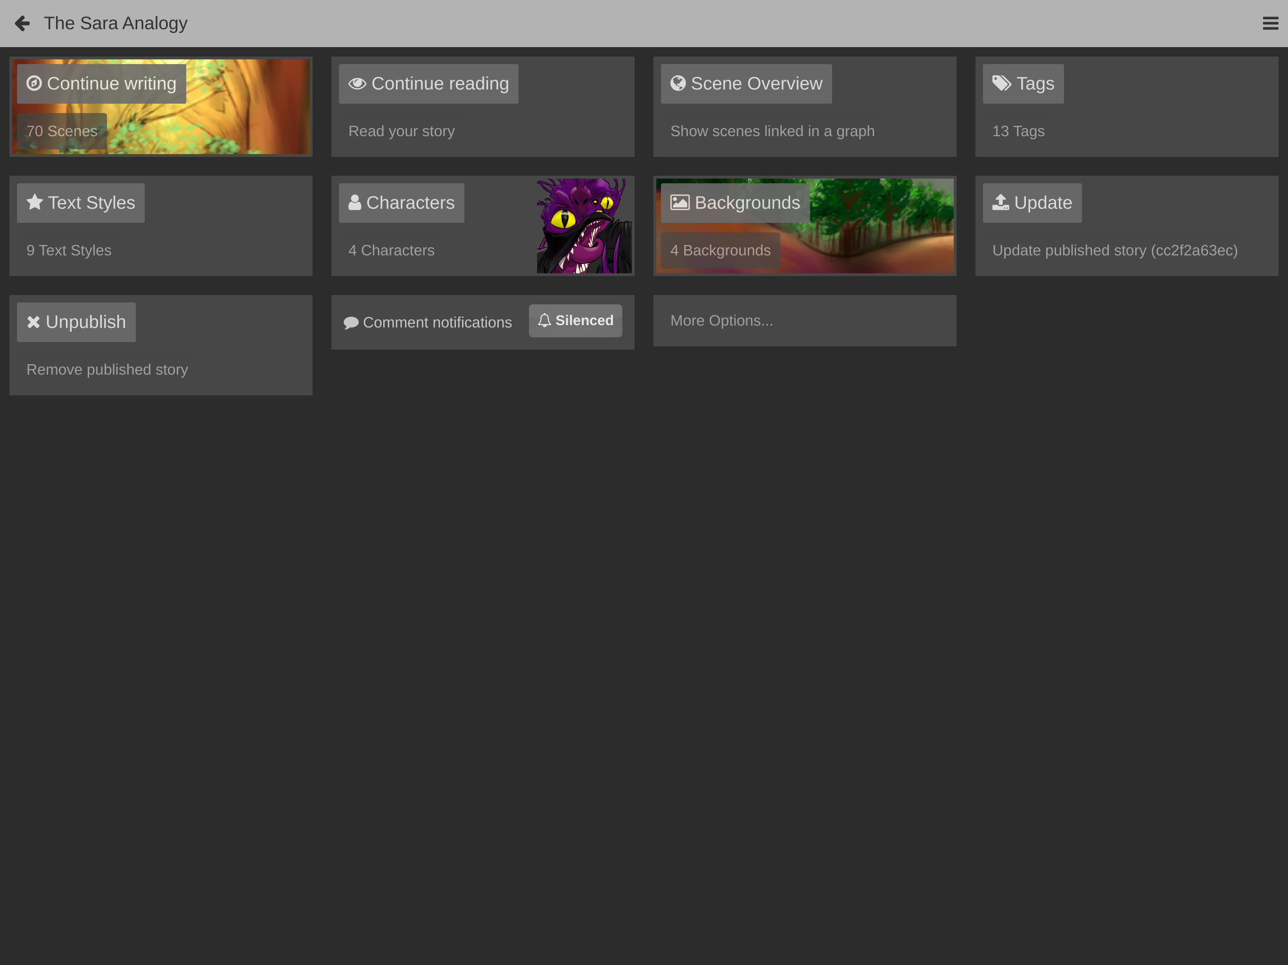The width and height of the screenshot is (1288, 965).
Task: Click 'Read your story' text
Action: point(401,131)
